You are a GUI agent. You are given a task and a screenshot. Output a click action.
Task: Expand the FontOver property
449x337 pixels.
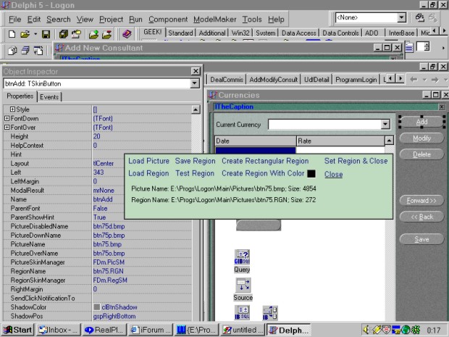(x=7, y=128)
